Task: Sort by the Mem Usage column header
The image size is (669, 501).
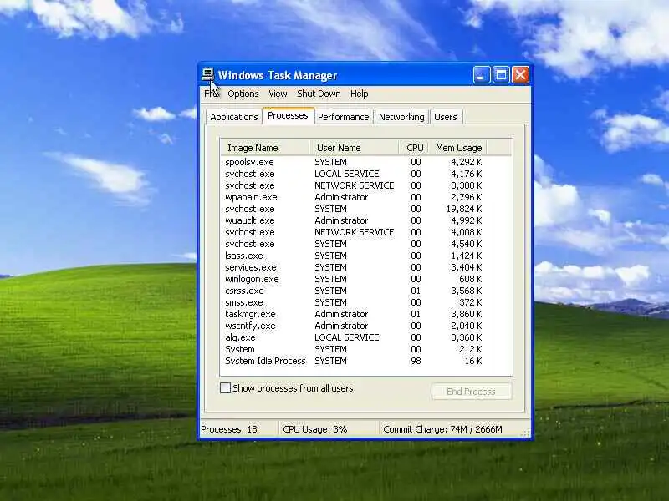Action: [x=458, y=148]
